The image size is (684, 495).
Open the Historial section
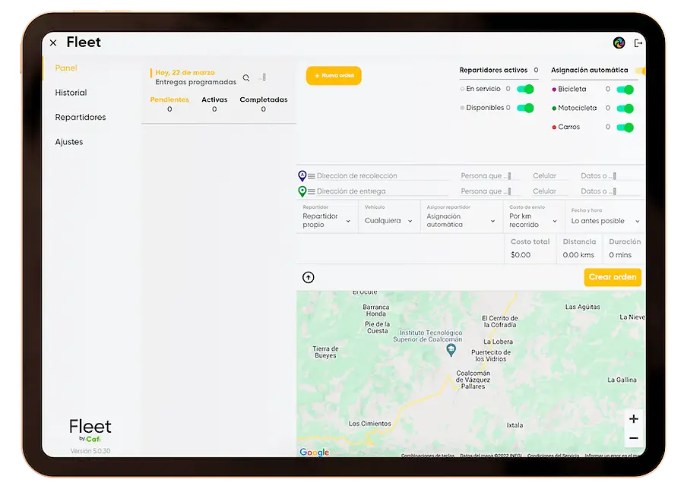(x=71, y=92)
